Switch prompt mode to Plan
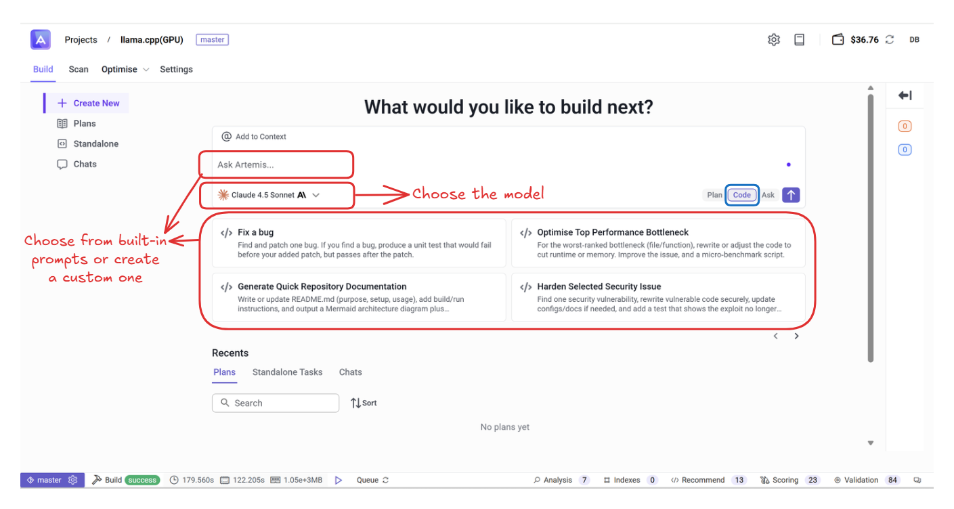This screenshot has height=509, width=954. (x=714, y=195)
